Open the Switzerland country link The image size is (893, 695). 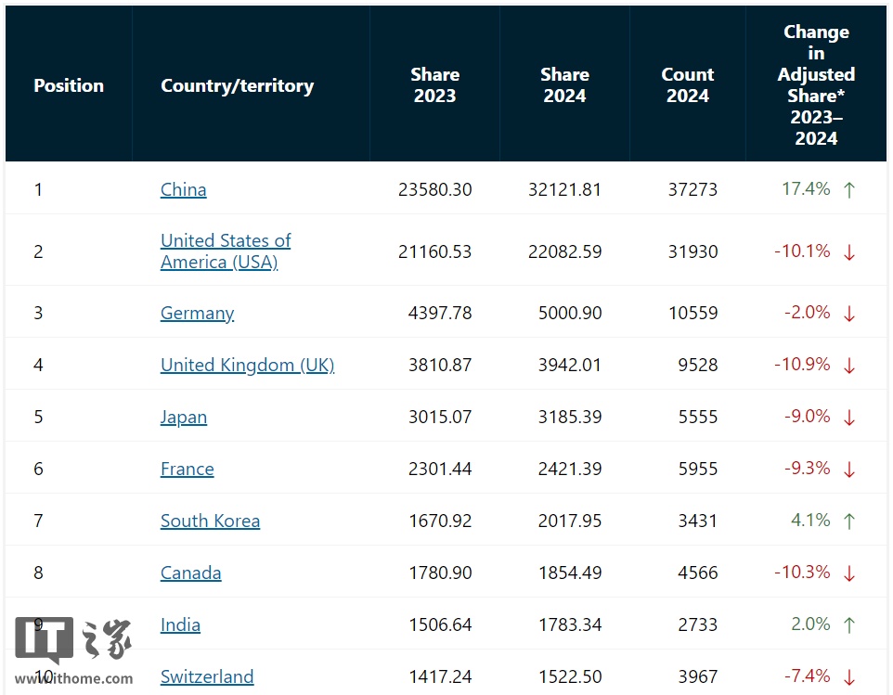pos(207,676)
